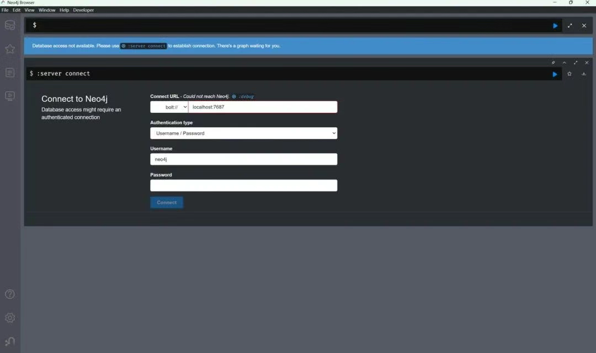Click the :debug link
The width and height of the screenshot is (596, 353).
point(243,97)
